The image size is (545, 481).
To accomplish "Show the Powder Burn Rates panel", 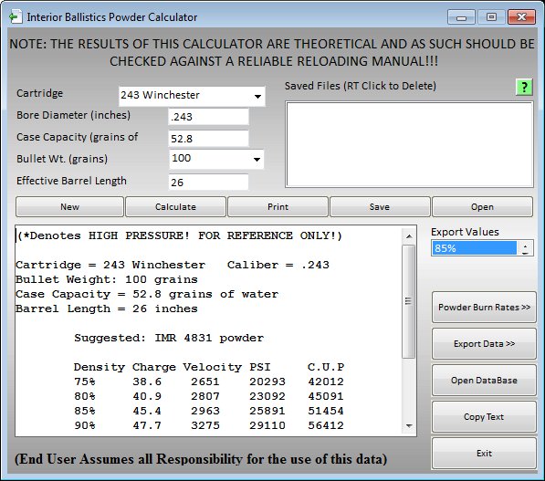I will point(484,308).
